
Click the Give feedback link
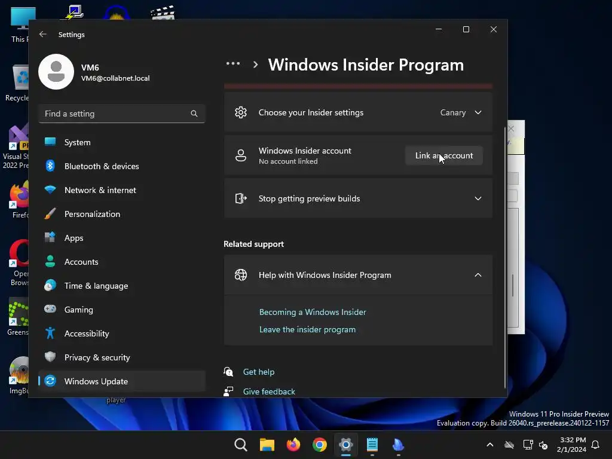point(269,391)
